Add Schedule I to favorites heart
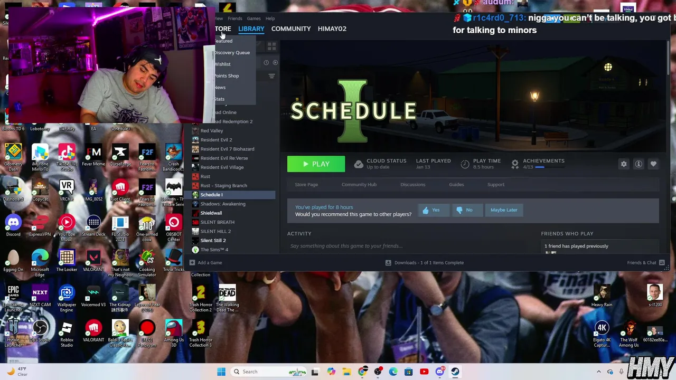Screen dimensions: 676x380 [653, 164]
